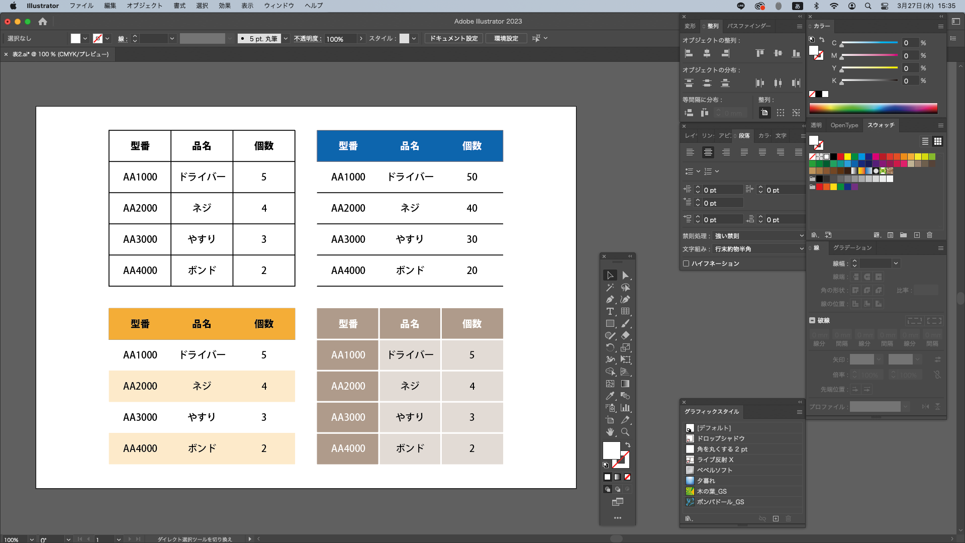This screenshot has height=543, width=965.
Task: Open the オブジェクト menu
Action: click(144, 6)
